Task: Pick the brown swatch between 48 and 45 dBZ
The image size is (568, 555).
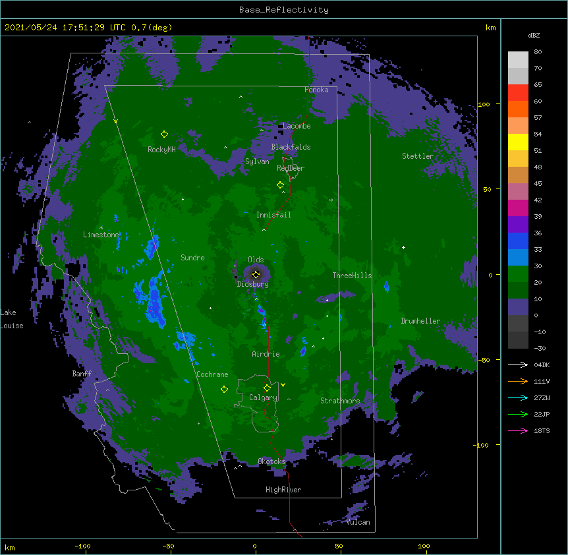Action: [518, 175]
